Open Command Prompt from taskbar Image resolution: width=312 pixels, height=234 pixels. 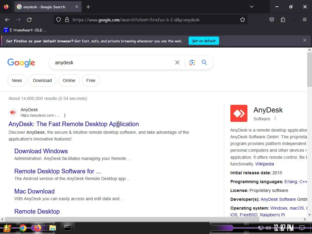click(x=67, y=228)
